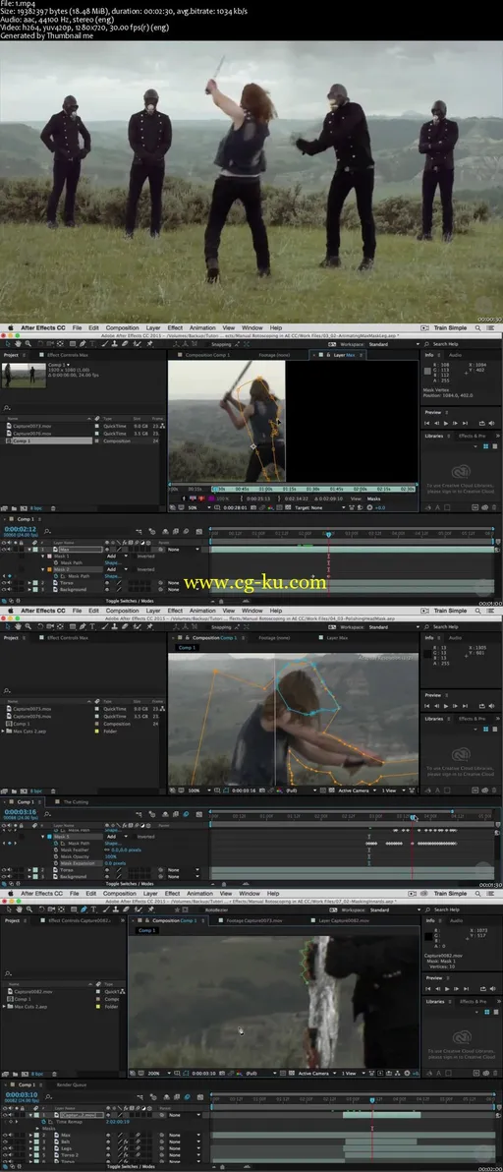
Task: Click the snapshot camera icon below the MaskingInwards viewer
Action: (x=222, y=1073)
